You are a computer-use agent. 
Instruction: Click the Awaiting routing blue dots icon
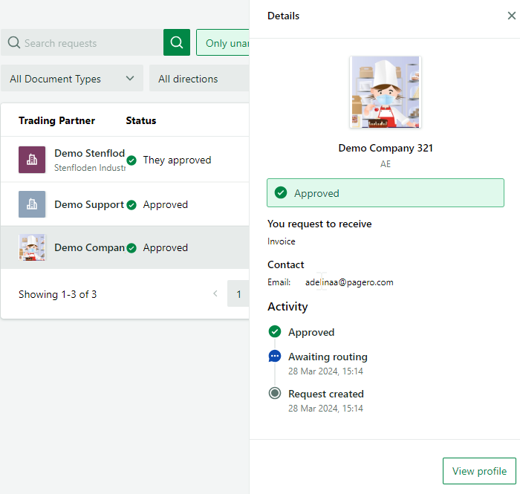click(x=275, y=356)
